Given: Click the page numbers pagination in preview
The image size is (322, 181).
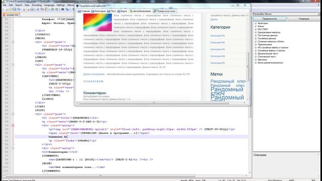Looking at the screenshot, I should click(x=93, y=81).
